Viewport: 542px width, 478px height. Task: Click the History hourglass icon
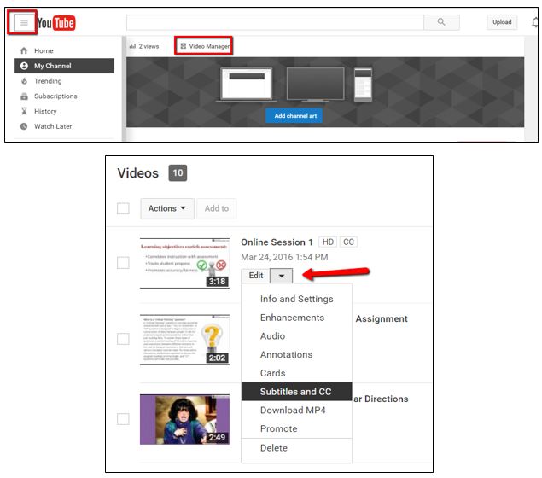24,111
